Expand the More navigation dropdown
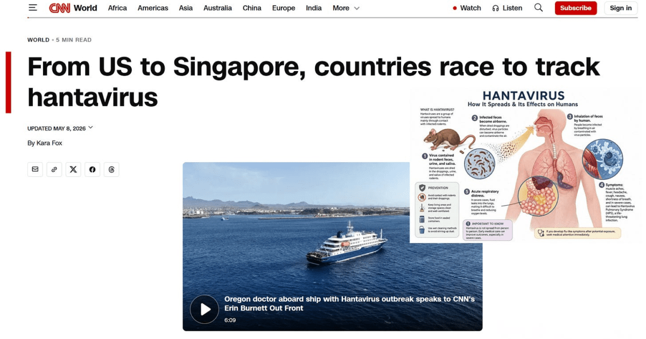 coord(346,8)
